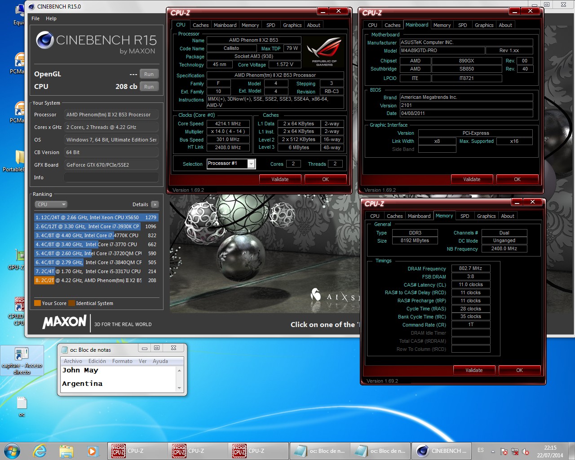The width and height of the screenshot is (575, 460).
Task: Click the Notepad title bar icon
Action: tap(65, 349)
